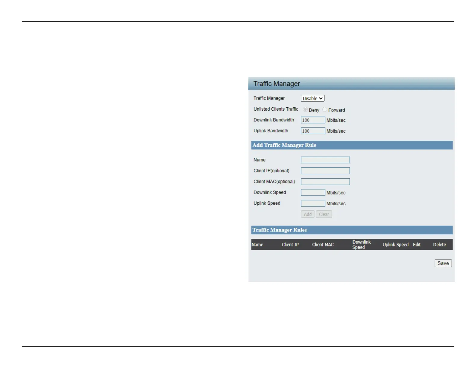Click the Edit column header
Screen dimensions: 476x368
(417, 245)
